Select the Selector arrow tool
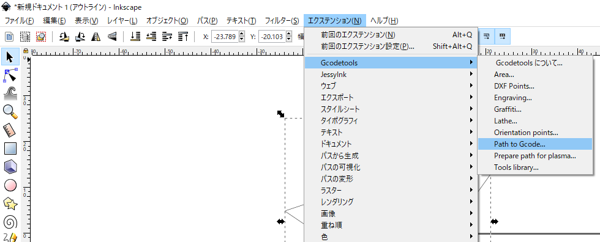 click(10, 57)
